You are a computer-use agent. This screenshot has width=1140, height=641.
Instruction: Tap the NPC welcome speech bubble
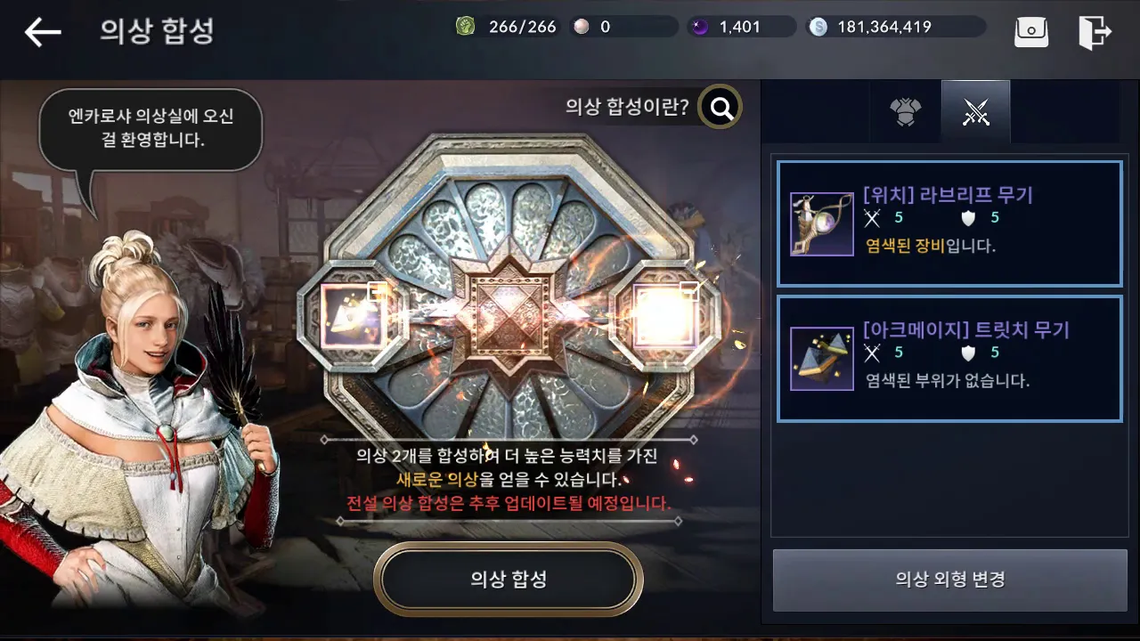tap(151, 128)
